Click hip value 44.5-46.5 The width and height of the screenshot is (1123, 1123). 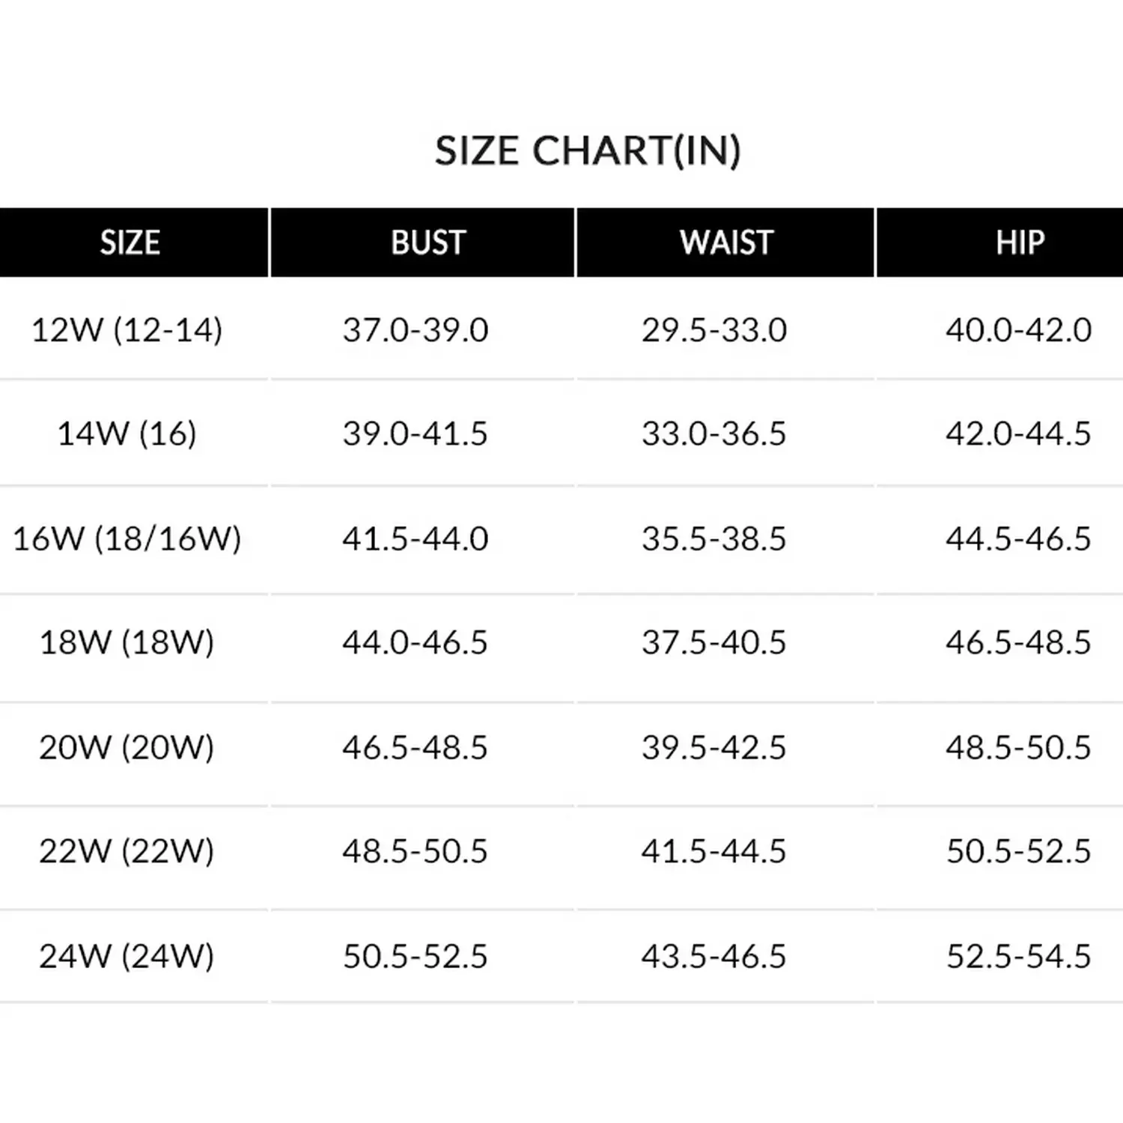(x=1018, y=538)
